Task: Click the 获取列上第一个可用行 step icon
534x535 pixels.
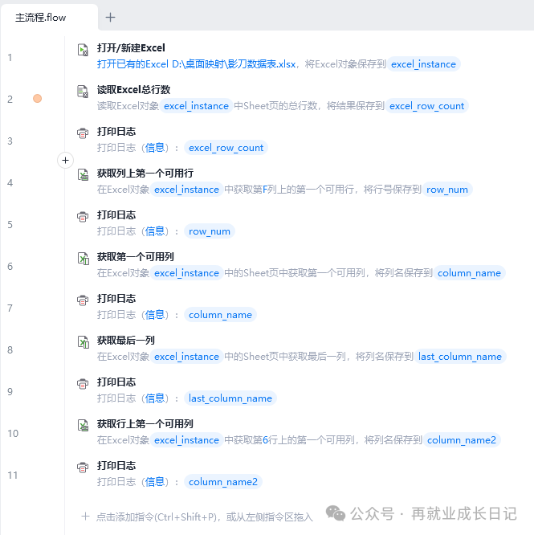Action: [83, 175]
